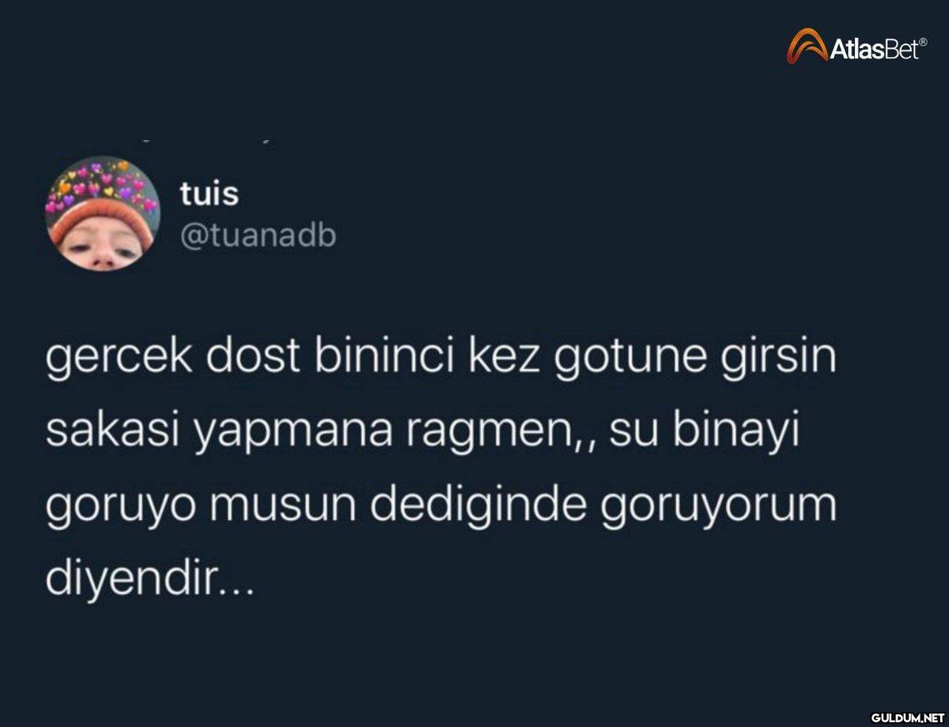Image resolution: width=949 pixels, height=727 pixels.
Task: Click the orange AtlasBet arc logo icon
Action: (x=806, y=45)
